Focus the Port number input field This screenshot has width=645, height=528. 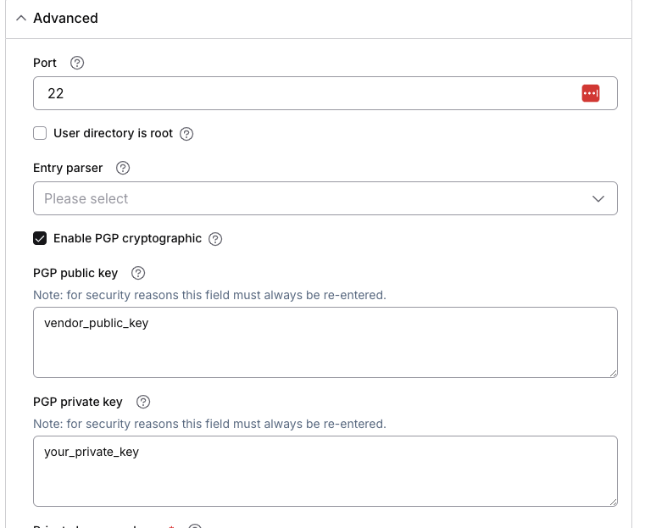(x=305, y=93)
